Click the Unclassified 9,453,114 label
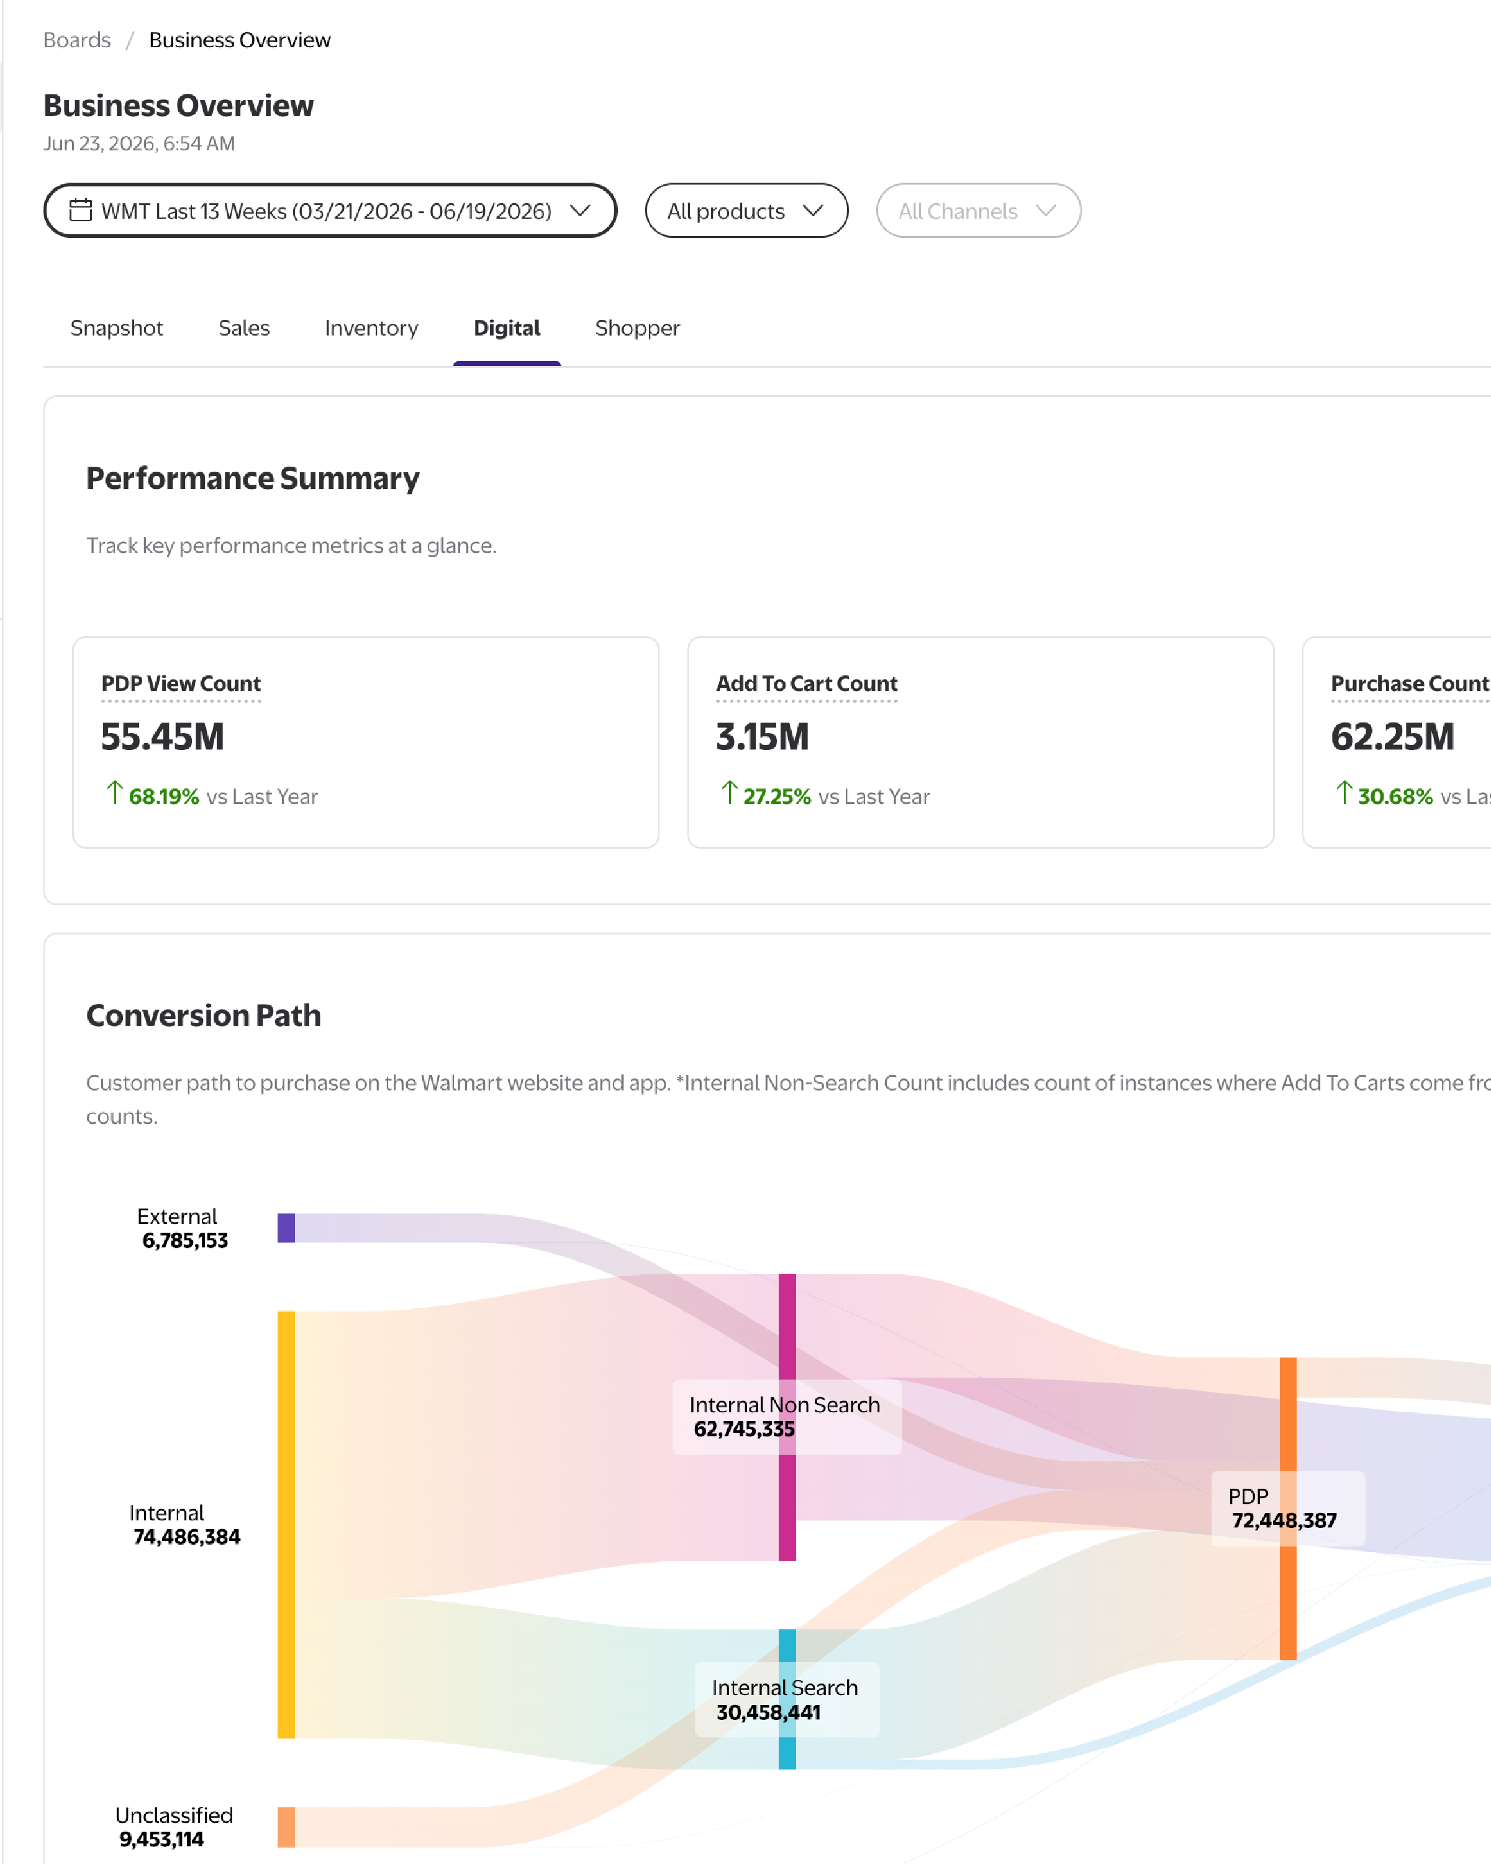The width and height of the screenshot is (1491, 1864). pyautogui.click(x=174, y=1827)
